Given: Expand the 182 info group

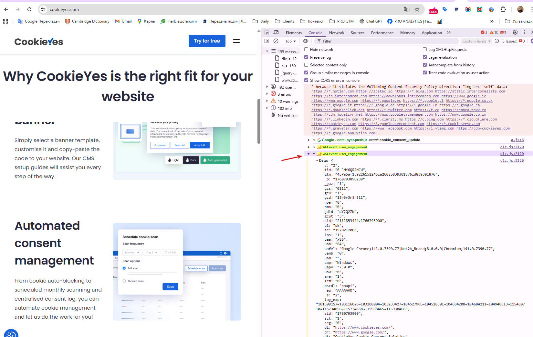Looking at the screenshot, I should click(267, 108).
